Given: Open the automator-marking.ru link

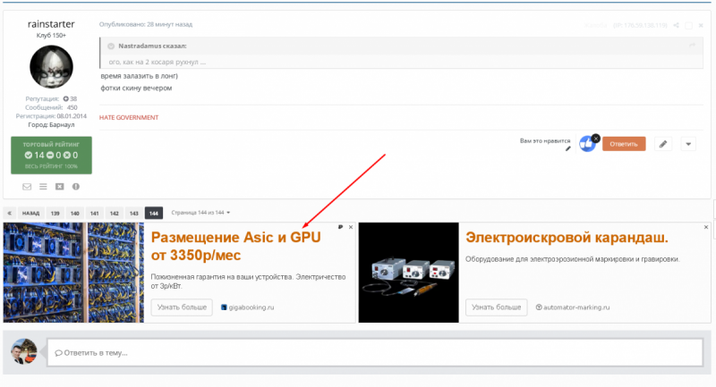Looking at the screenshot, I should (x=576, y=307).
